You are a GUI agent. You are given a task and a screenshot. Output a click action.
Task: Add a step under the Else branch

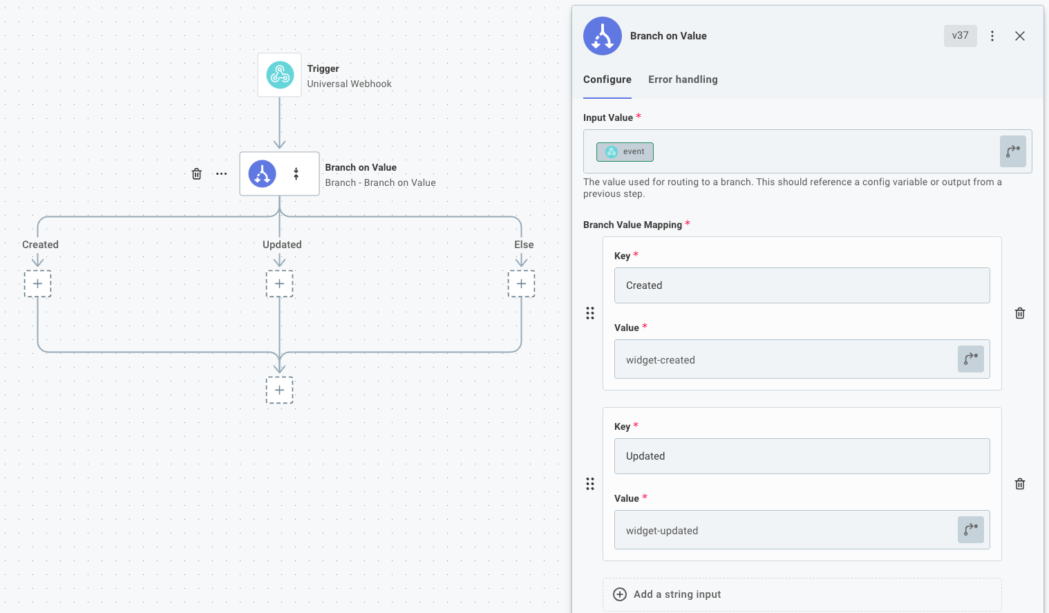point(521,284)
